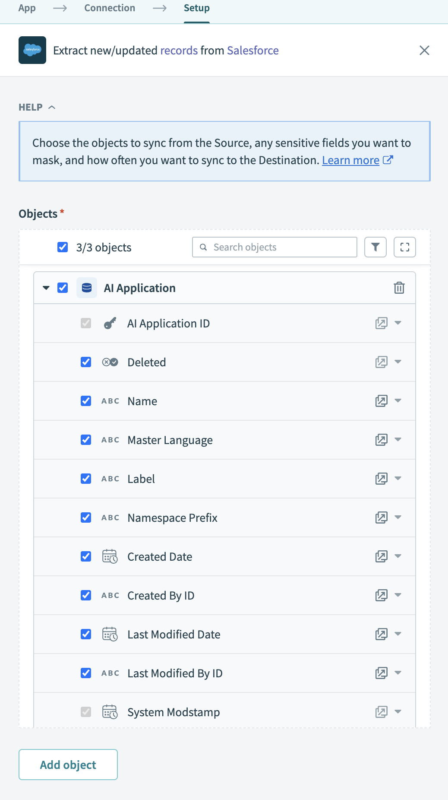Click the fullscreen expand icon for objects

[404, 247]
